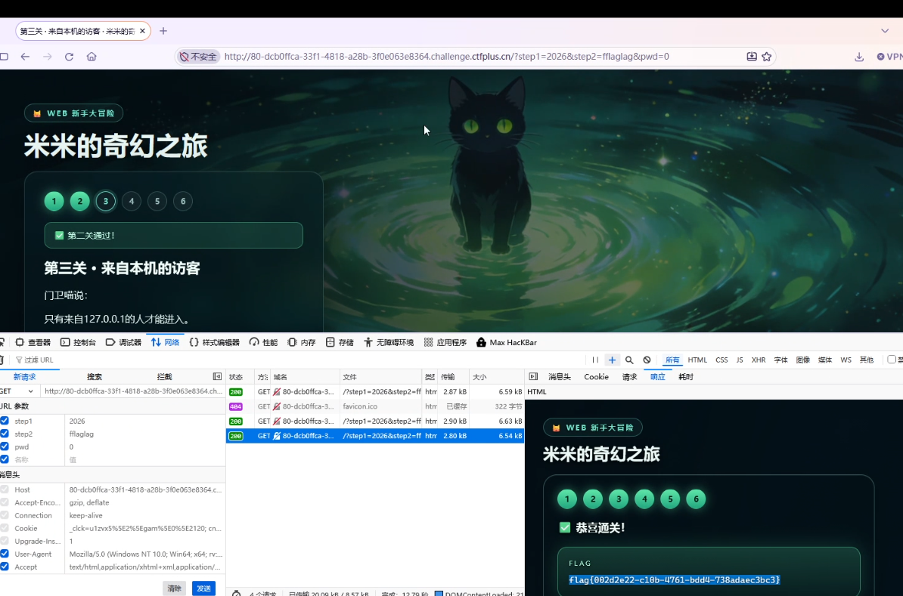
Task: Collapse the new request side panel icon
Action: pos(217,376)
